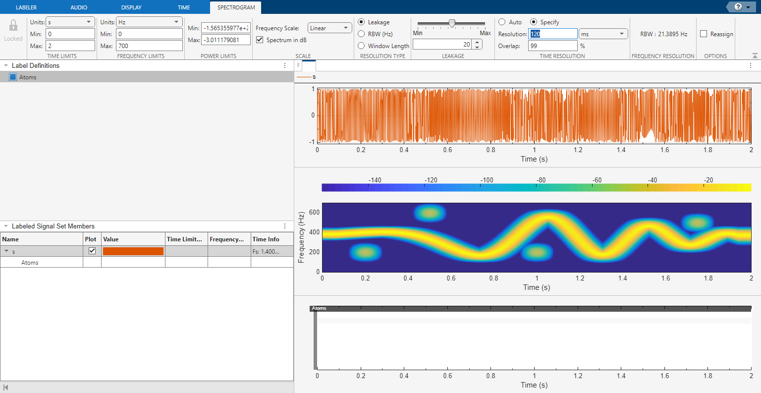Click the help question mark icon
Viewport: 761px width, 393px height.
(738, 7)
